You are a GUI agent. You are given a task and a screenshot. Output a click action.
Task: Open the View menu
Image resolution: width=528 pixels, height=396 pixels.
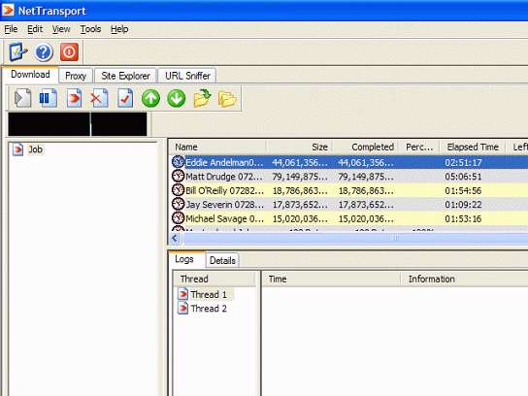click(x=61, y=29)
